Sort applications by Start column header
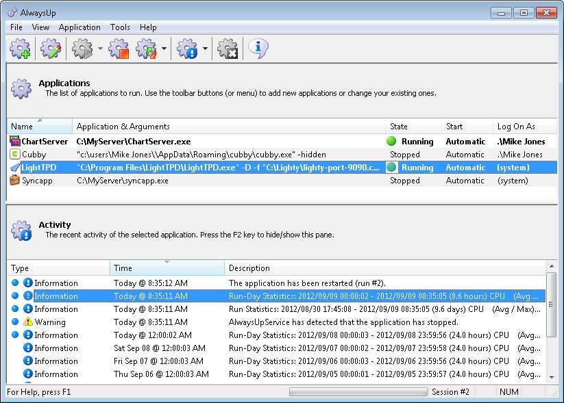564x403 pixels. coord(467,127)
